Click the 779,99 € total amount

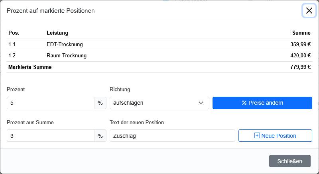[x=301, y=67]
